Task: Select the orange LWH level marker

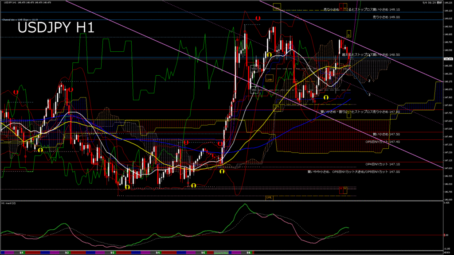Action: 269,80
